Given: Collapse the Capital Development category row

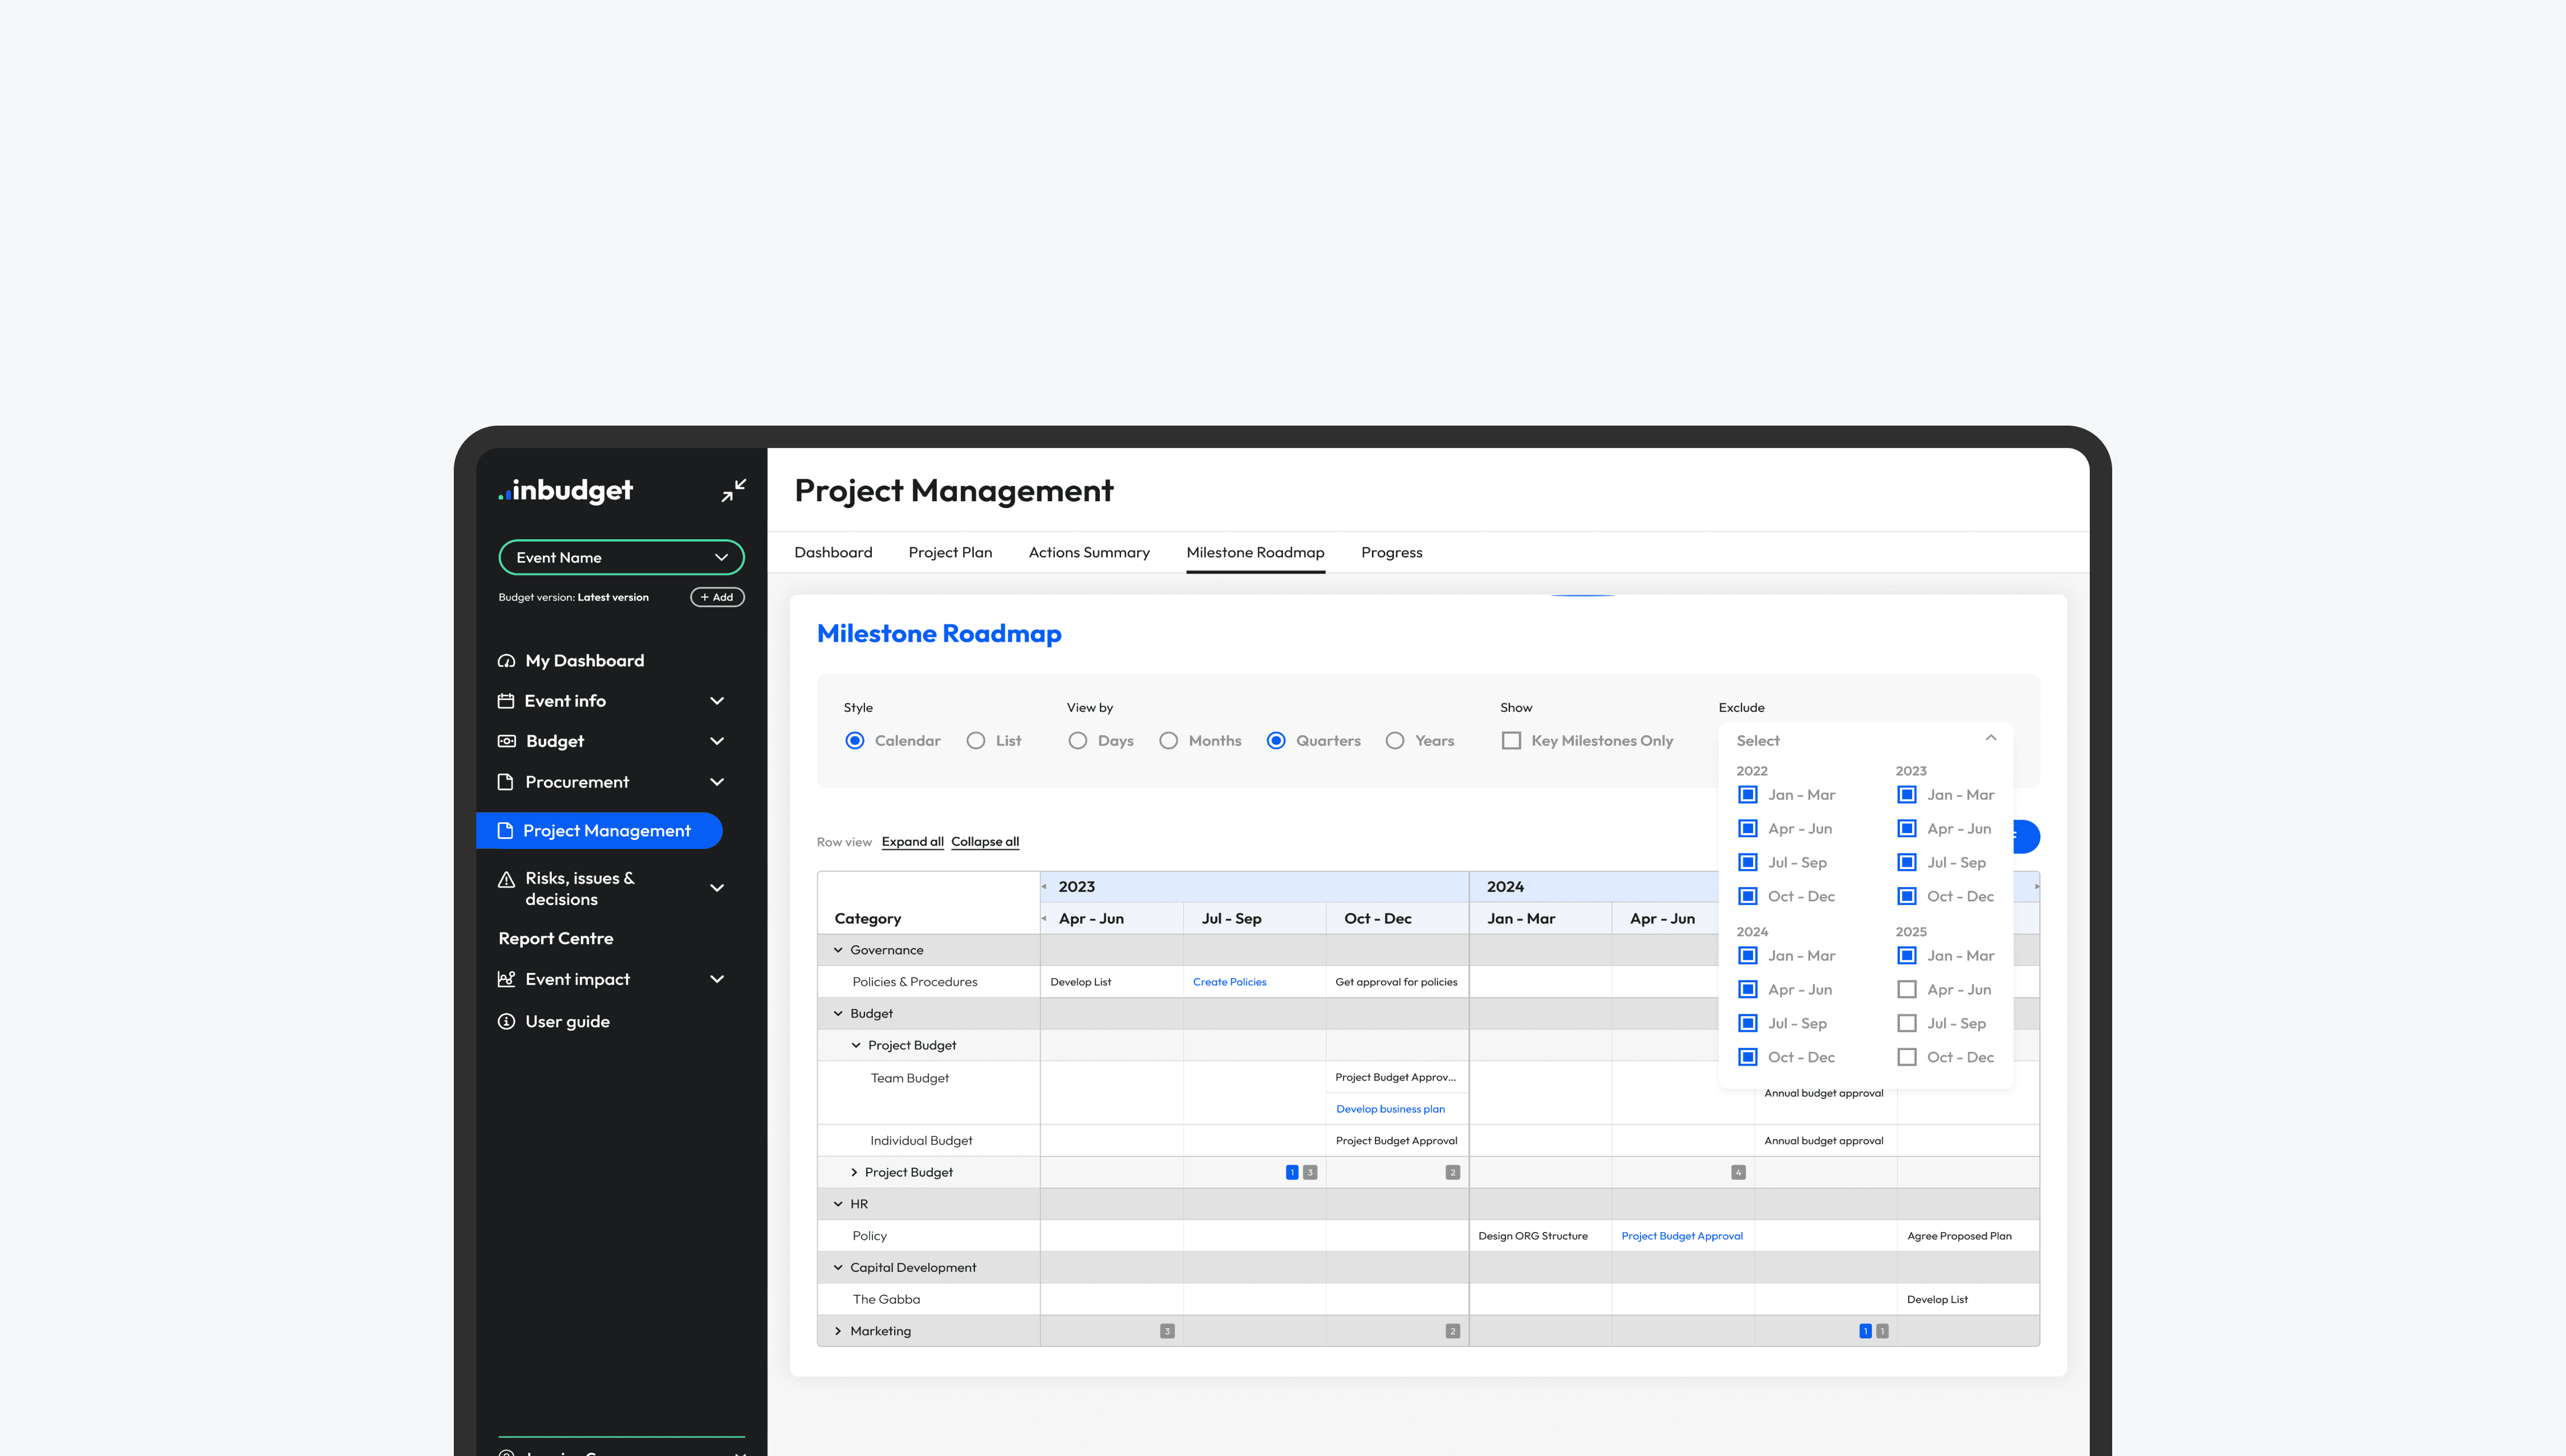Looking at the screenshot, I should click(x=838, y=1268).
